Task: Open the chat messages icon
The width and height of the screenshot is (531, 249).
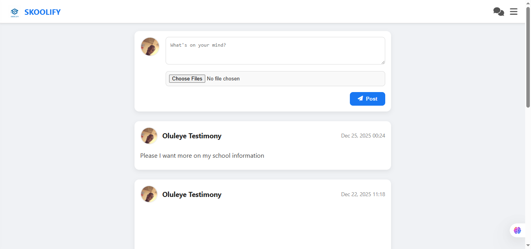Action: coord(498,12)
